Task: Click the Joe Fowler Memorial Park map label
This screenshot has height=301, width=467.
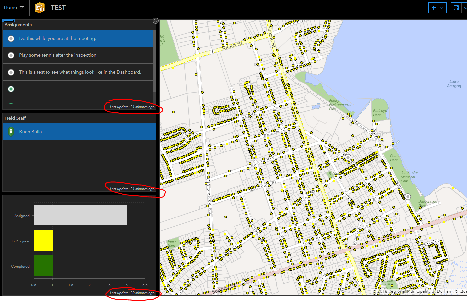Action: click(409, 177)
